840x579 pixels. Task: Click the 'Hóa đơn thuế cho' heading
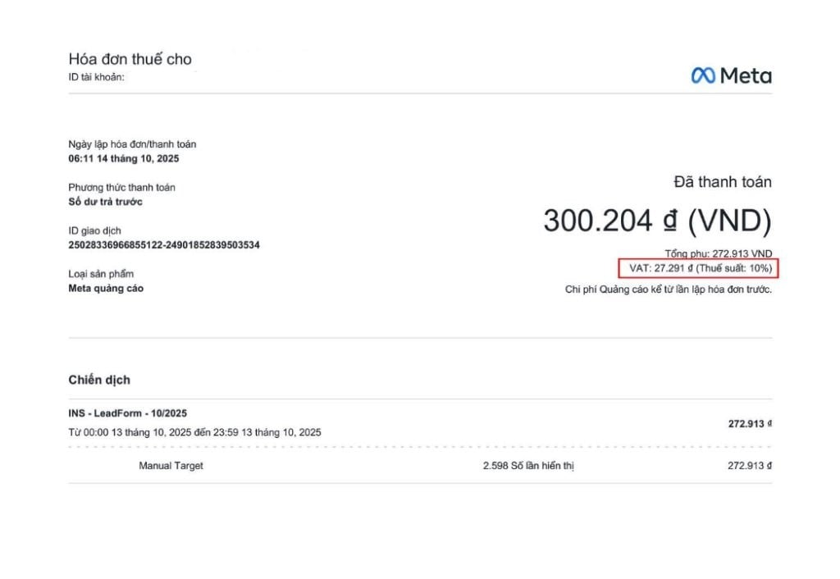point(130,59)
